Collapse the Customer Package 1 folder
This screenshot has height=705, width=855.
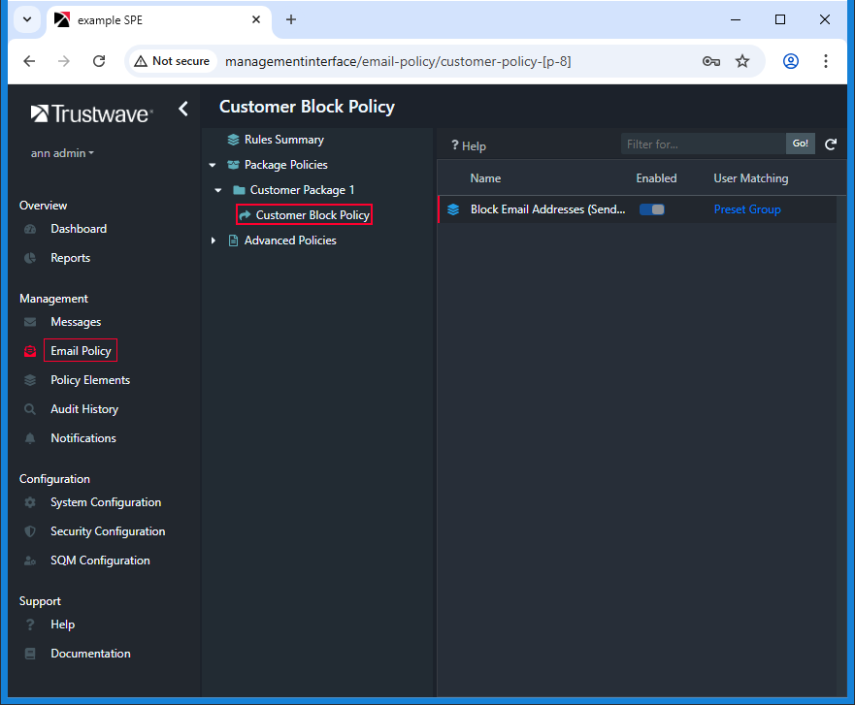tap(219, 190)
